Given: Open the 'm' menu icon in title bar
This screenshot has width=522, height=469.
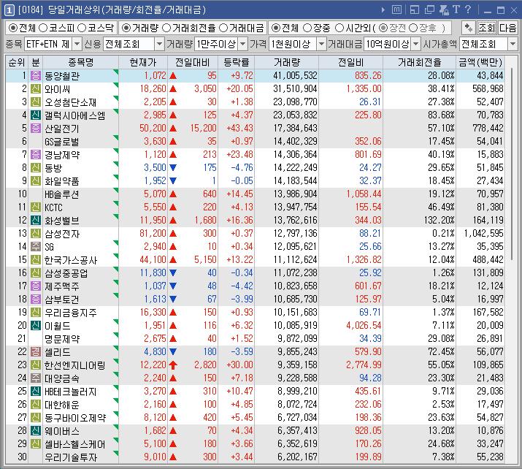Looking at the screenshot, I should (x=396, y=10).
